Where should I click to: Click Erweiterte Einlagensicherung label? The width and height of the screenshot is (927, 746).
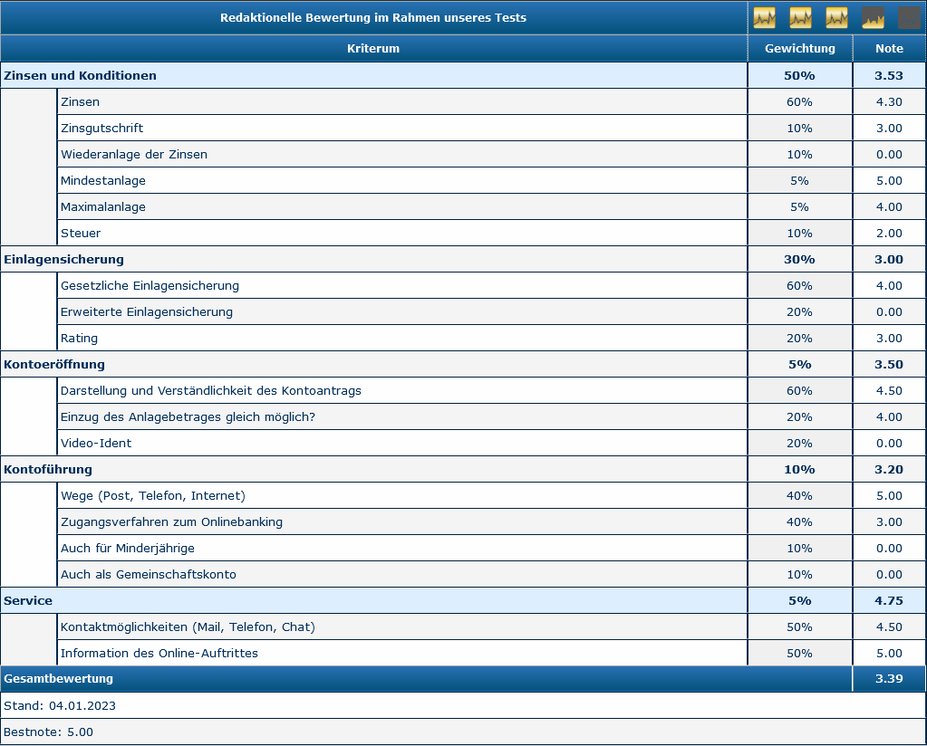(147, 311)
